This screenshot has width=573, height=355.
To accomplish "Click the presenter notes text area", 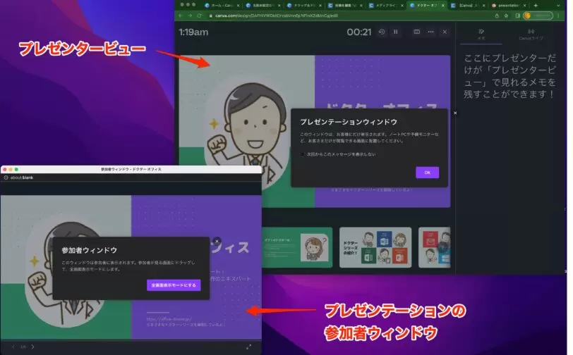I will coord(509,76).
